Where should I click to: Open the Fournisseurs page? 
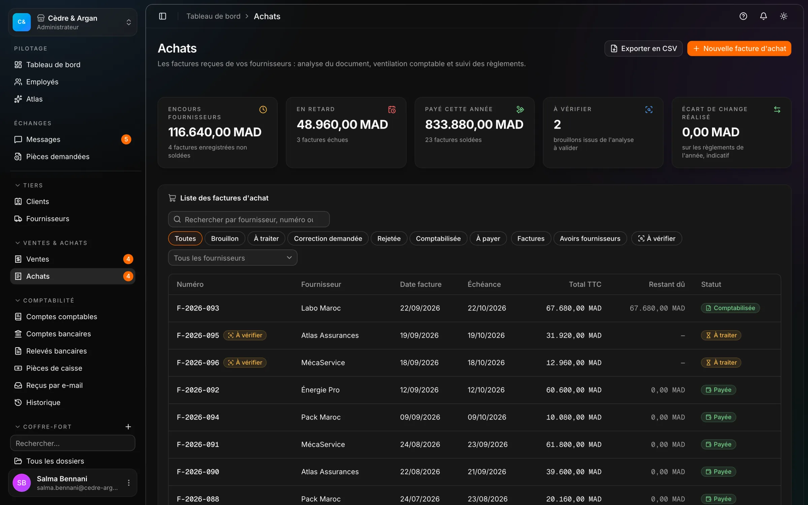pos(72,219)
